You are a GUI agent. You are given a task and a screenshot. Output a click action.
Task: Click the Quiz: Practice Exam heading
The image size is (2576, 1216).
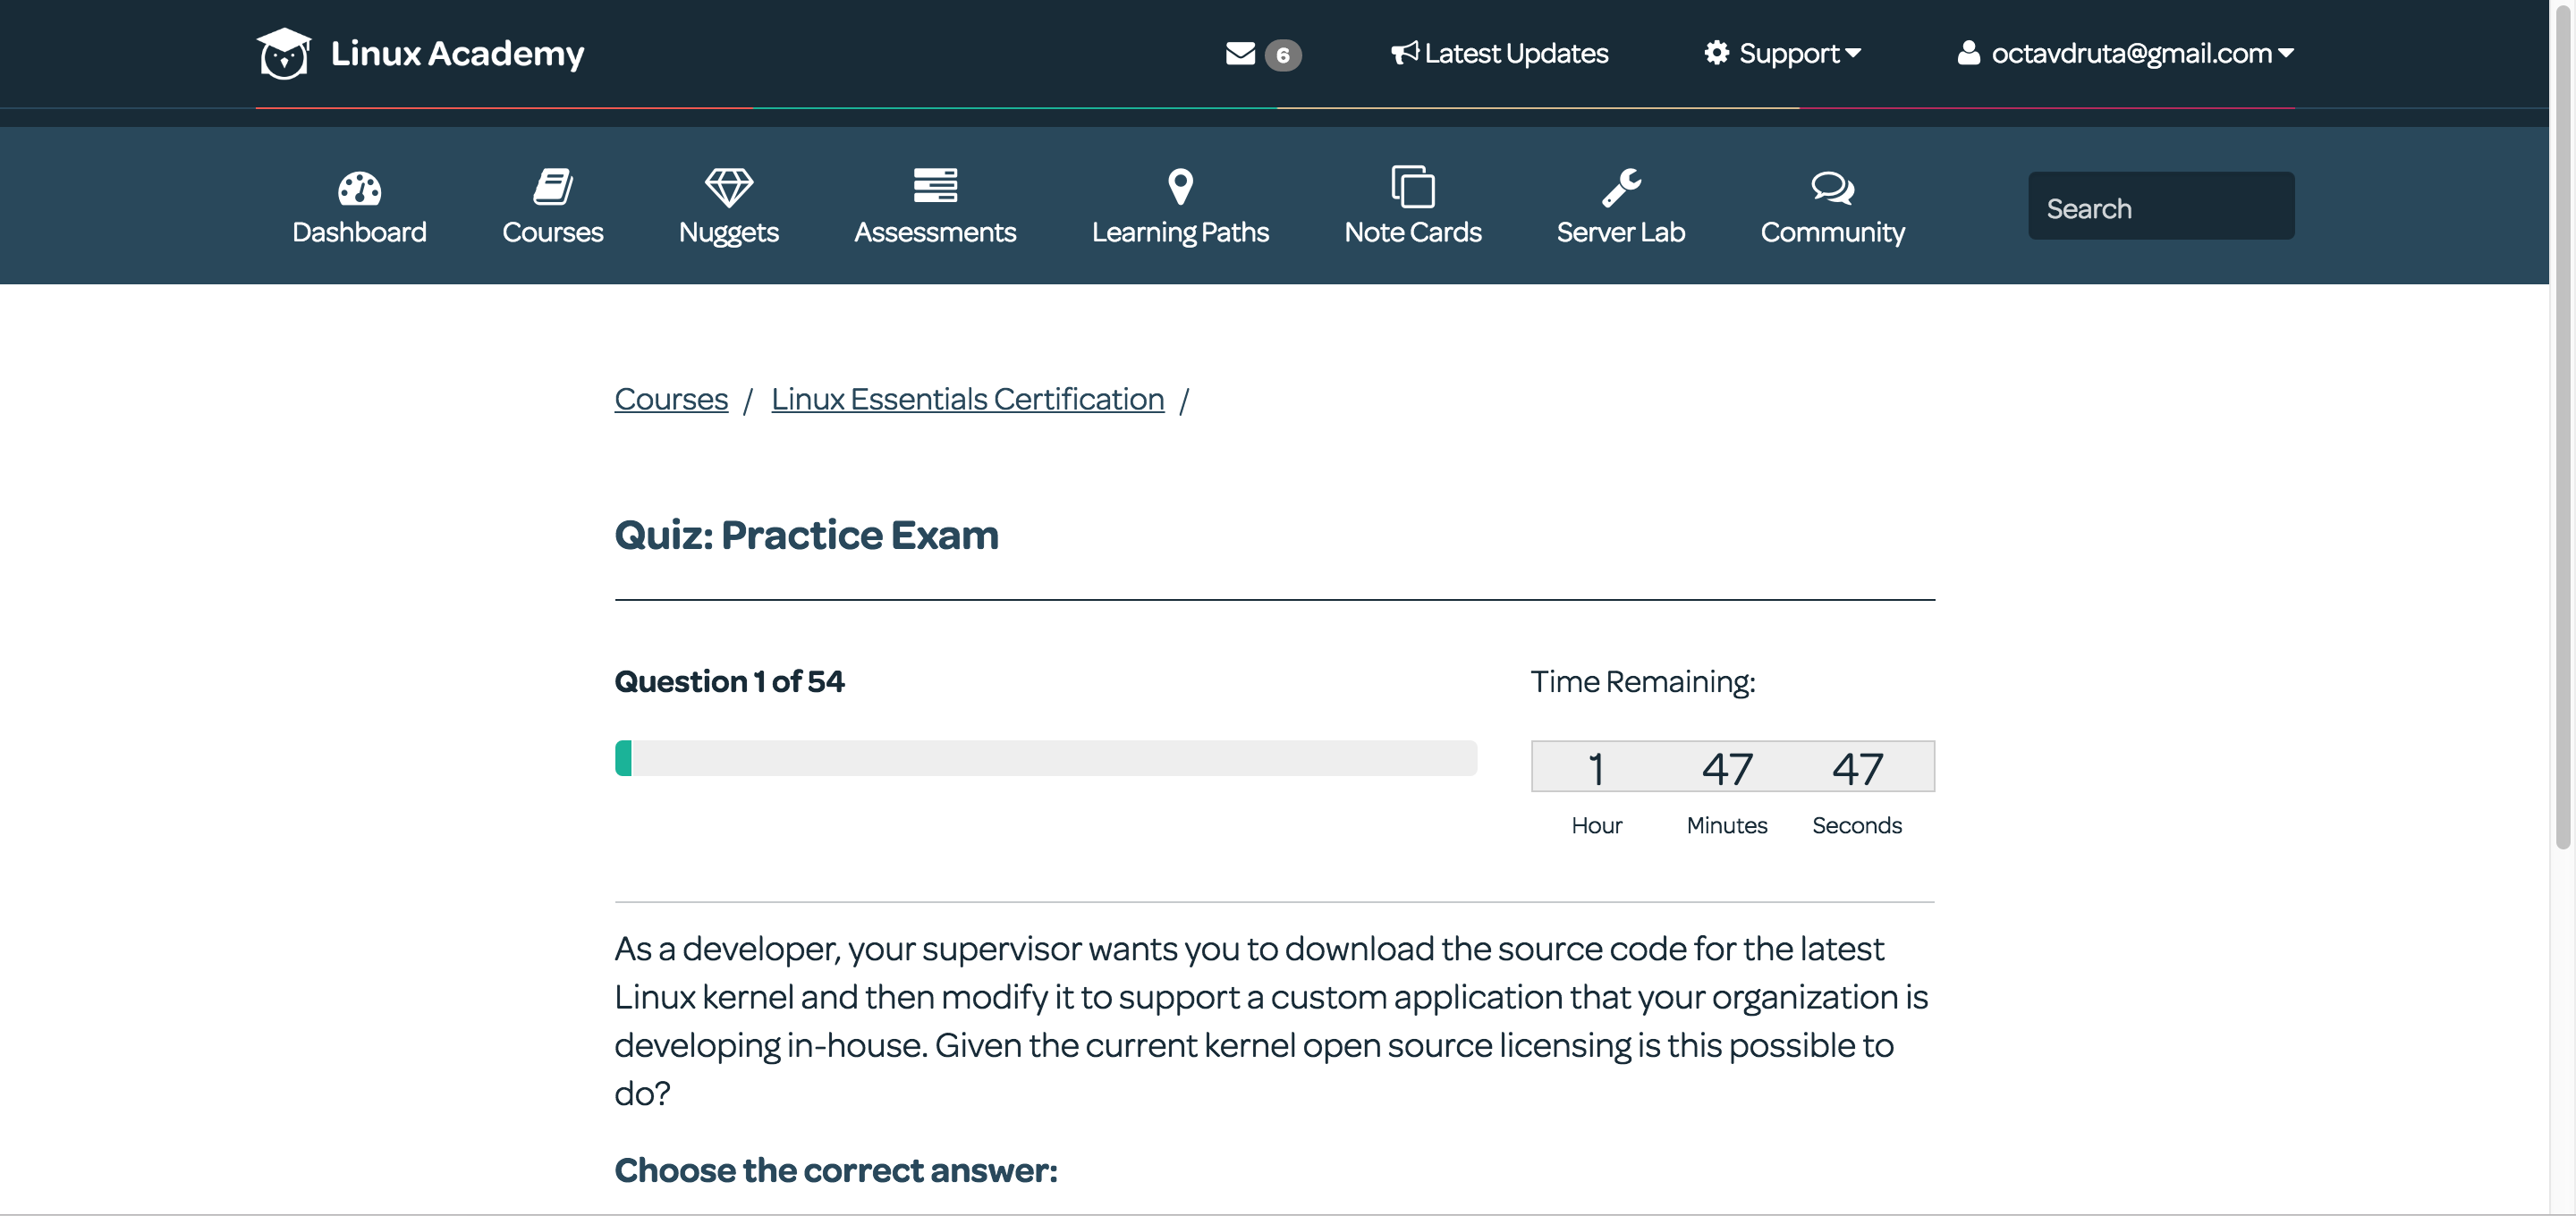tap(806, 535)
